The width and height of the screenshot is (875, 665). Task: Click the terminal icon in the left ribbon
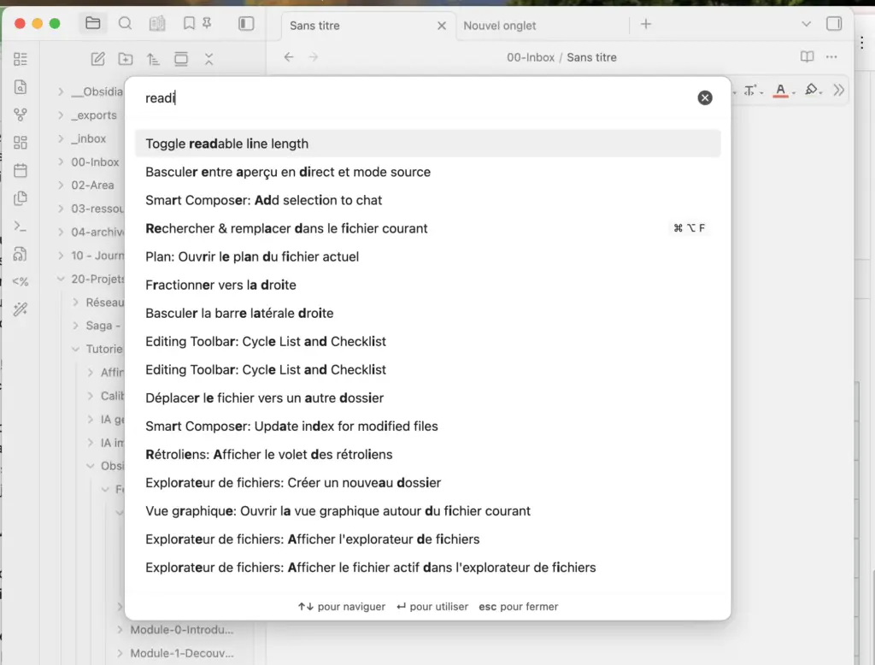click(21, 226)
